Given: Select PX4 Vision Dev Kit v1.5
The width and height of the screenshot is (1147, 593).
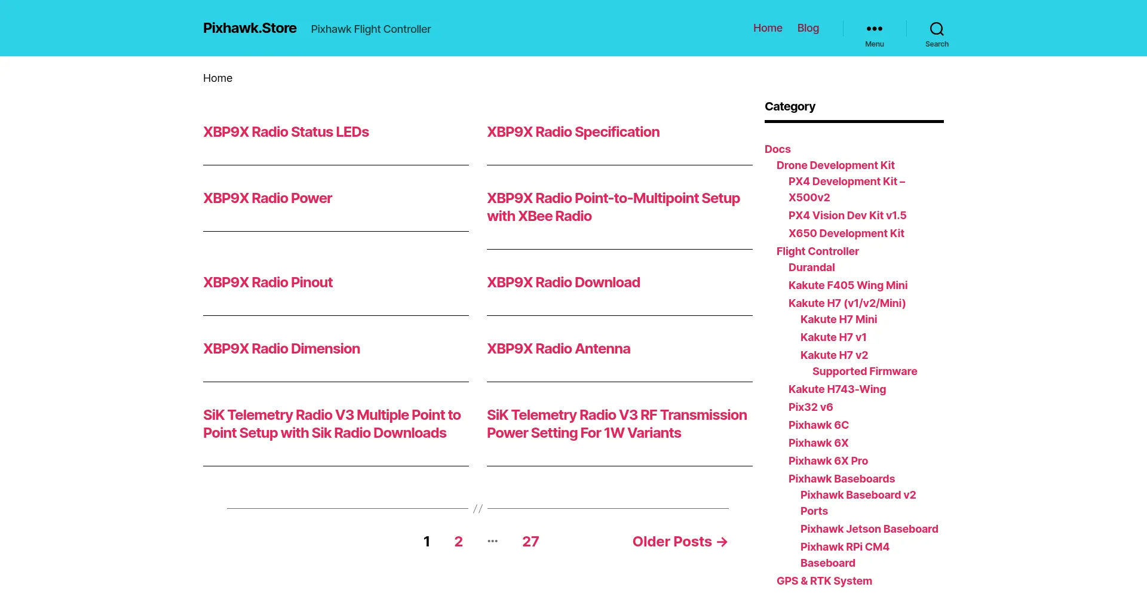Looking at the screenshot, I should [847, 216].
